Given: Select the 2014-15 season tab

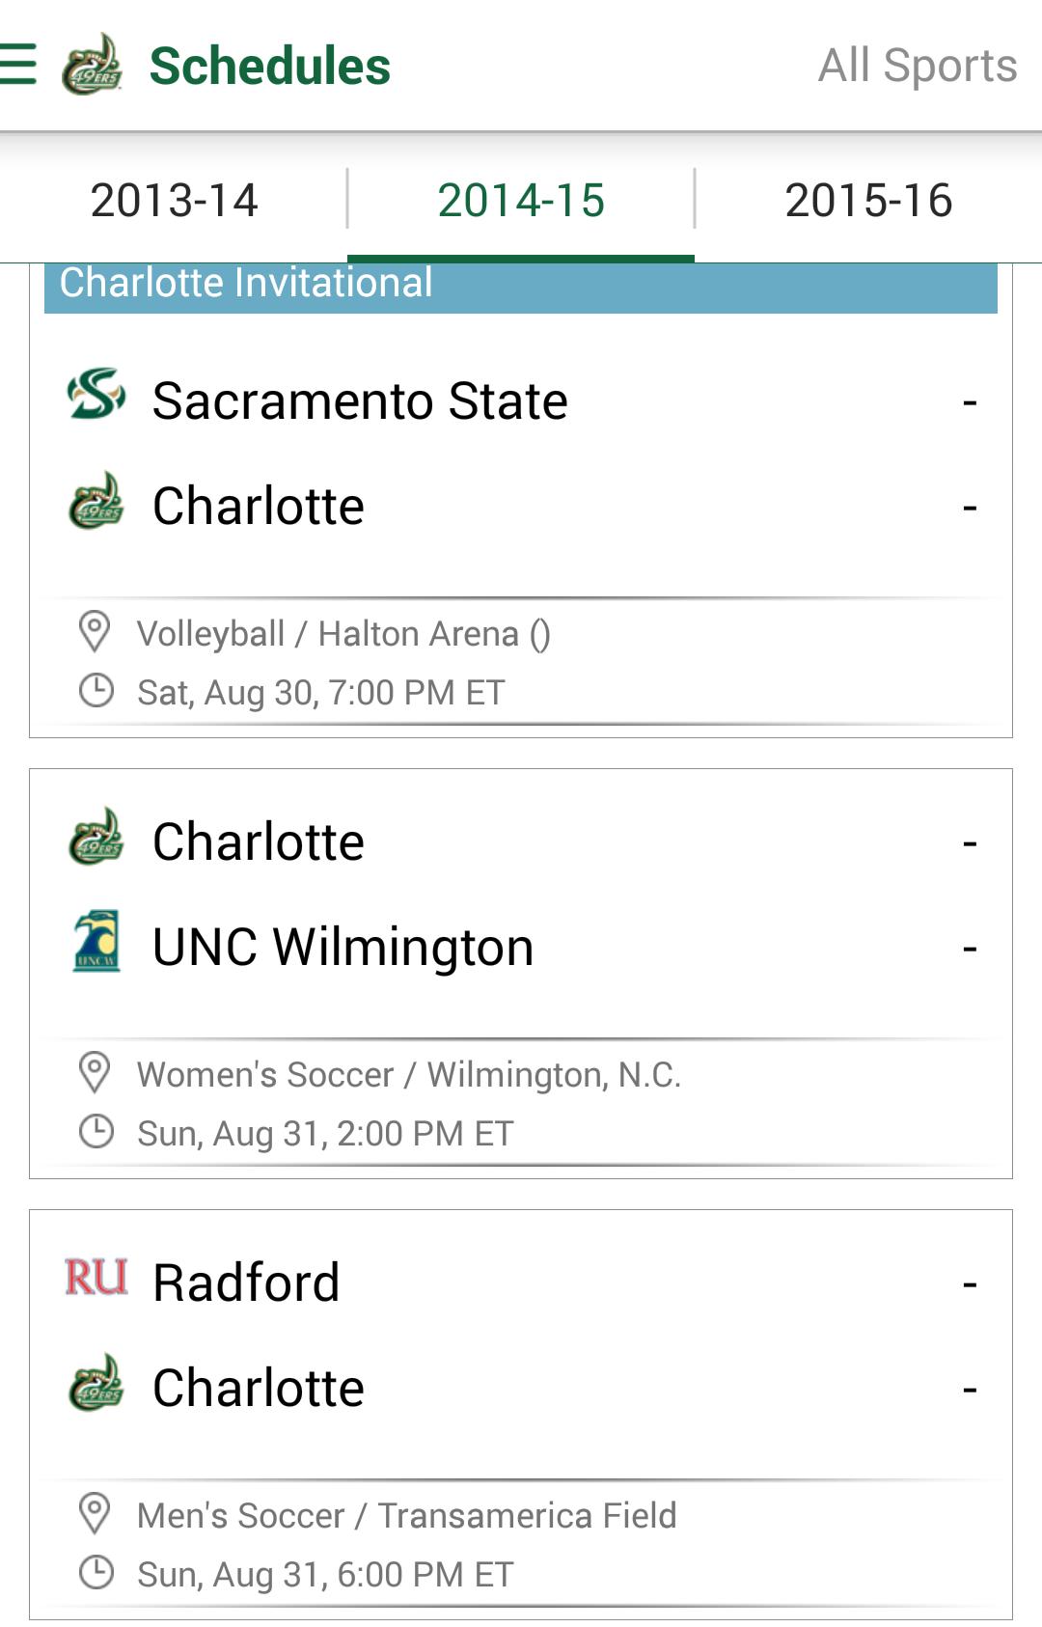Looking at the screenshot, I should 521,201.
